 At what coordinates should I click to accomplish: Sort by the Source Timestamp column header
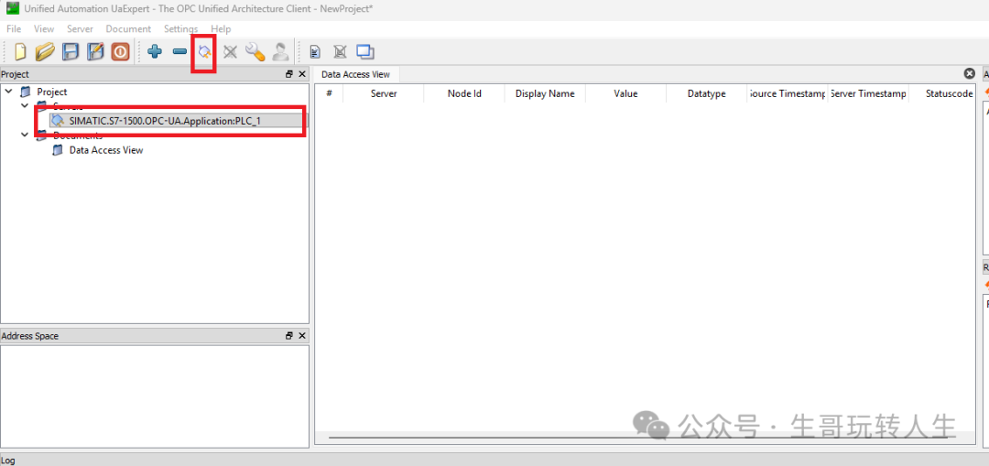(x=788, y=93)
